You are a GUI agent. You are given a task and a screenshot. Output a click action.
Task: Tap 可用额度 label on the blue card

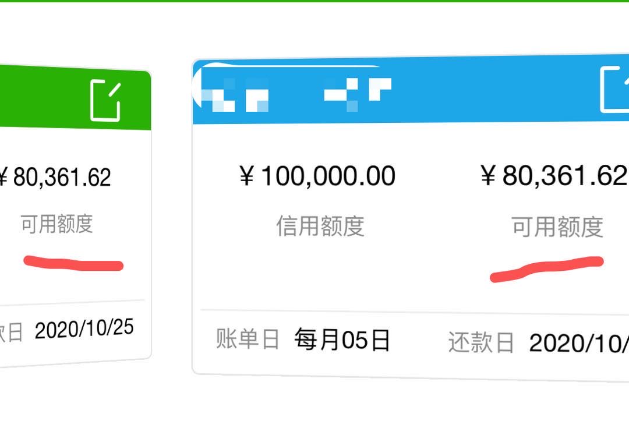coord(557,227)
